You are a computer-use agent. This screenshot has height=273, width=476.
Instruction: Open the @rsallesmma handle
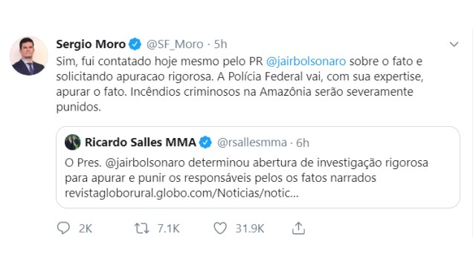[252, 142]
